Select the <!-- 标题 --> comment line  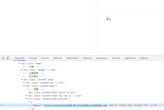point(35,89)
